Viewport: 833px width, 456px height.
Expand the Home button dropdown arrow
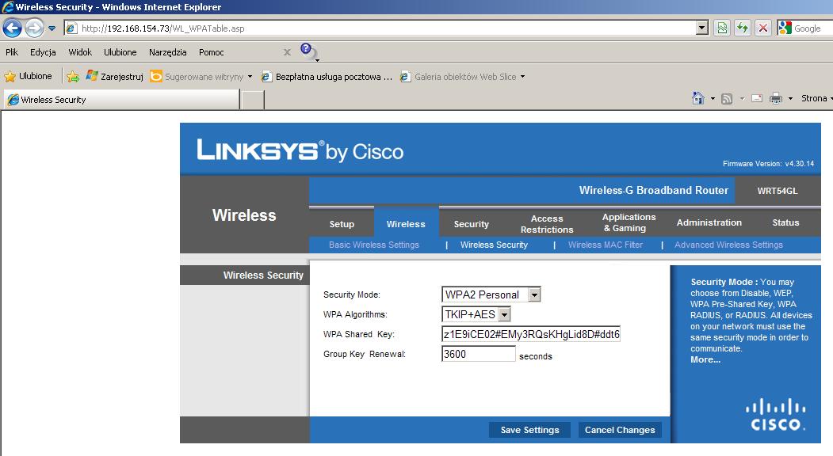[713, 99]
